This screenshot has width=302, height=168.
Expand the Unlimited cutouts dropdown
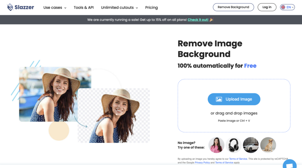tap(119, 7)
